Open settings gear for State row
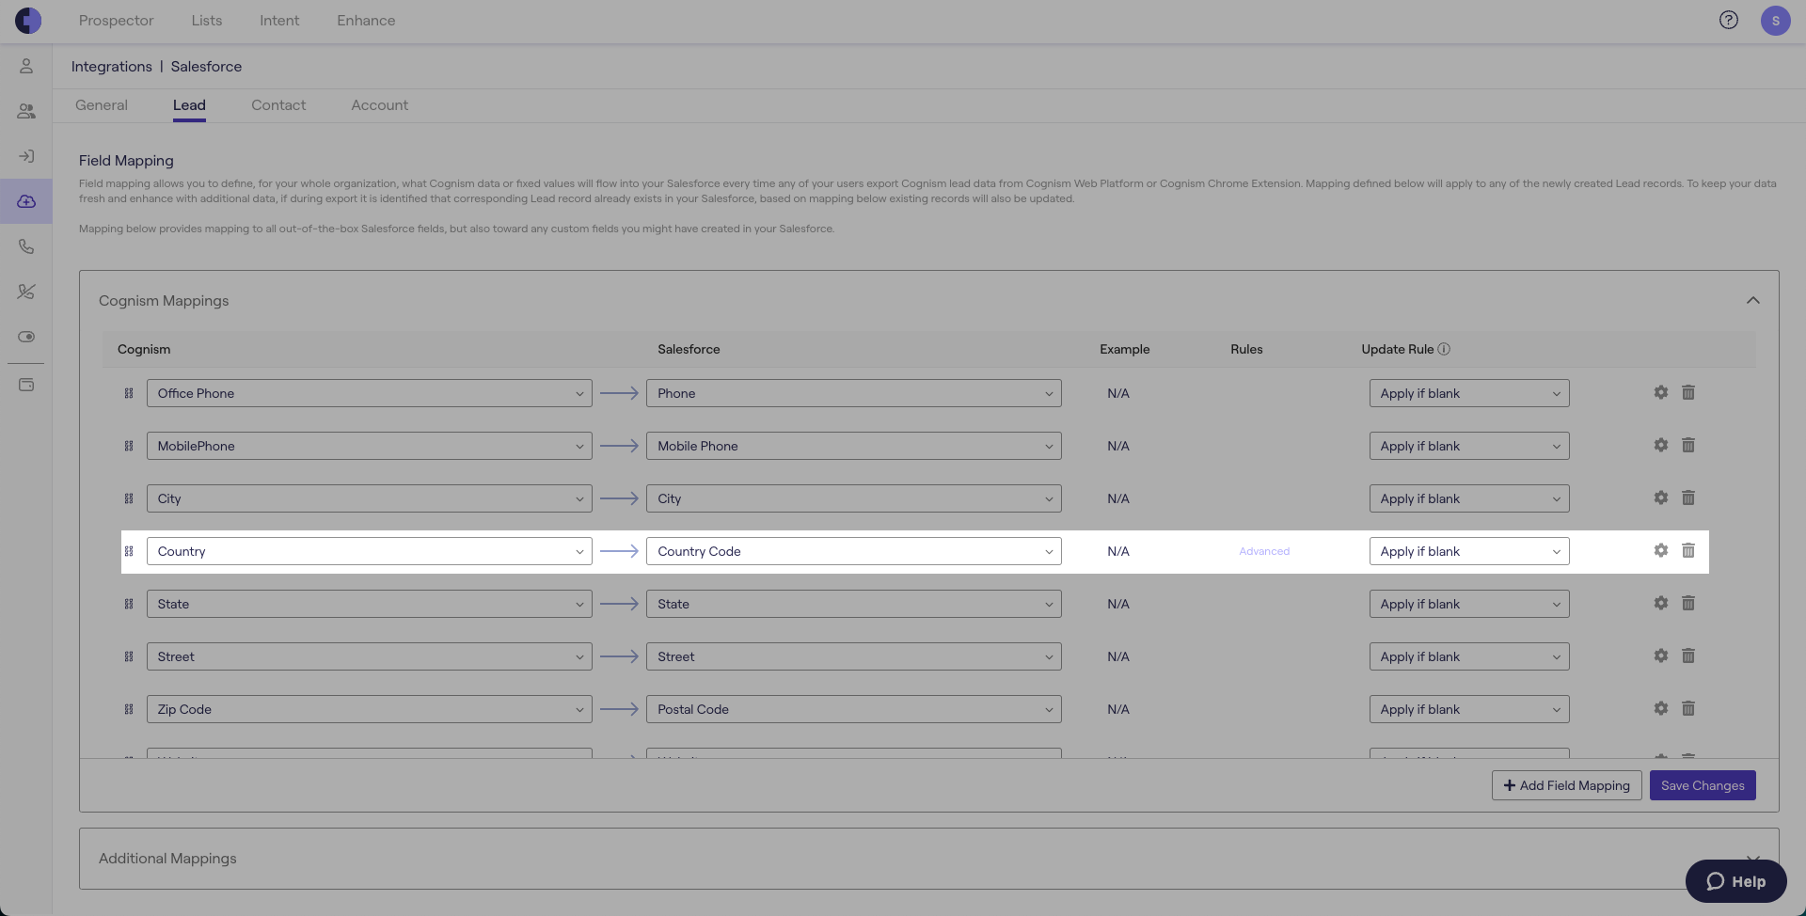Image resolution: width=1806 pixels, height=916 pixels. pos(1661,603)
